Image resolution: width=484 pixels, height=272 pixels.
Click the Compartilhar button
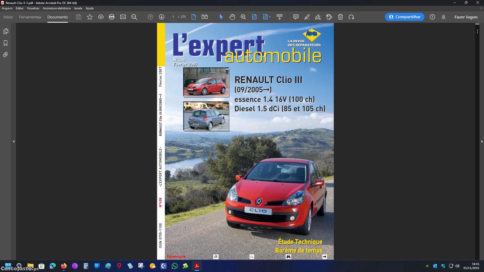[x=404, y=17]
